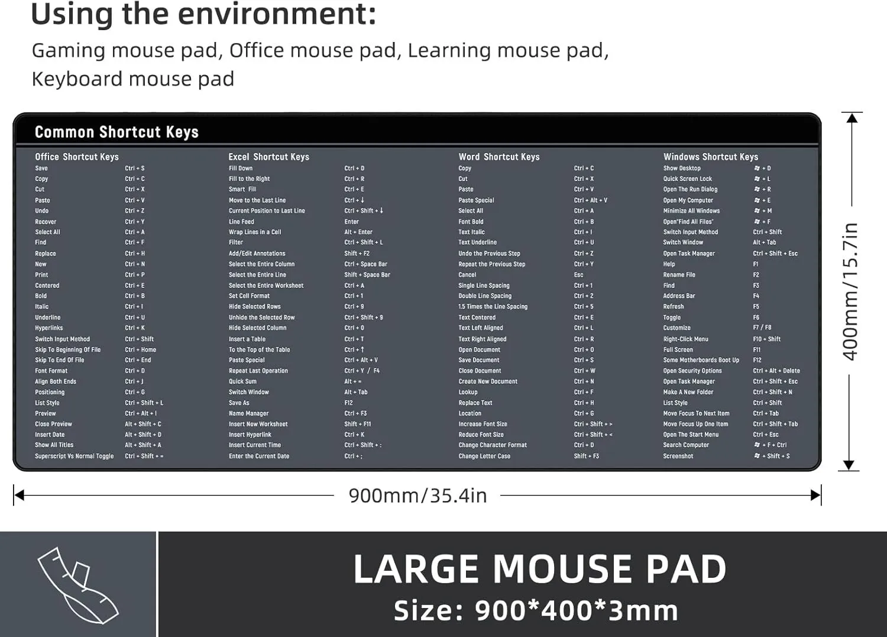Click 'Double Line Spacing' entry
Viewport: 887px width, 637px height.
(x=485, y=296)
